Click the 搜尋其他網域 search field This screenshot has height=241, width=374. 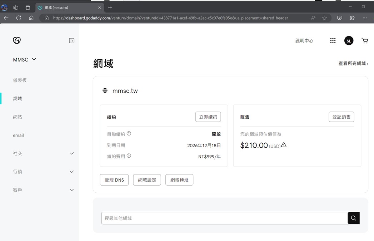(224, 218)
